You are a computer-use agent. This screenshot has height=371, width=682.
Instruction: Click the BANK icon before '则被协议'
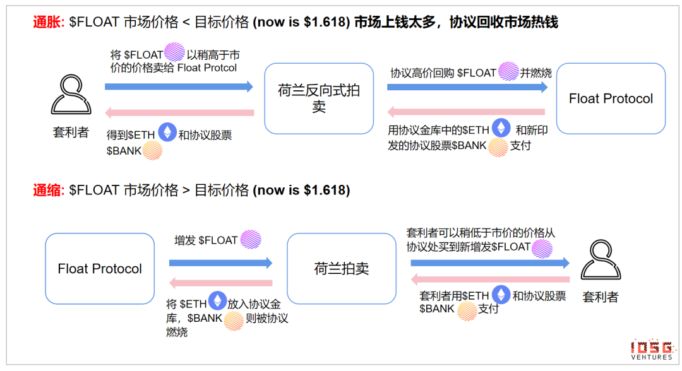point(234,321)
